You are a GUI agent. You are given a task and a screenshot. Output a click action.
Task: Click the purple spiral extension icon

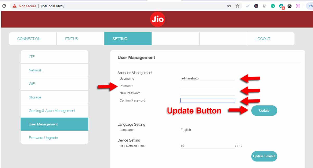pos(298,6)
